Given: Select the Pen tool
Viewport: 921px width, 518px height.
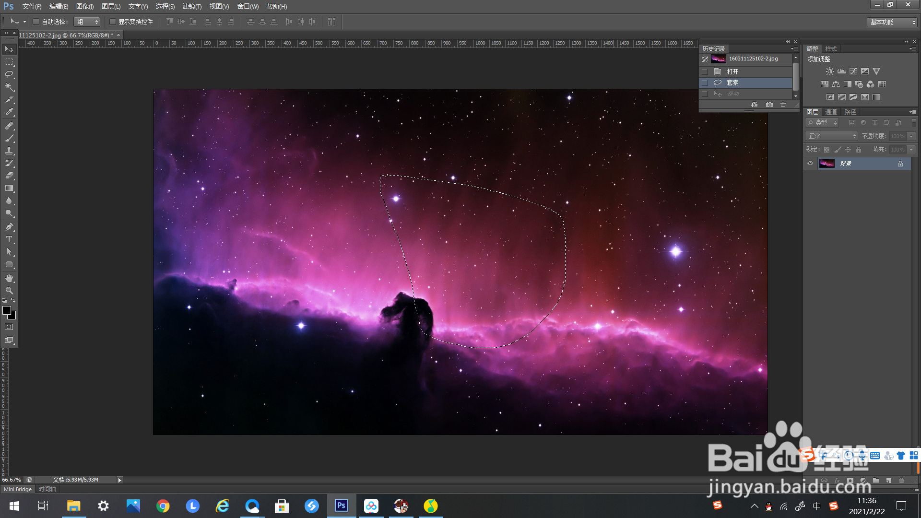Looking at the screenshot, I should (x=9, y=227).
